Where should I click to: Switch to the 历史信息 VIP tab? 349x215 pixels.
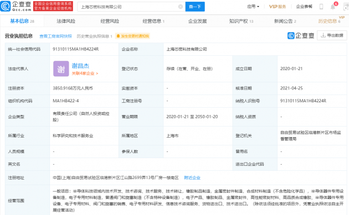coord(330,21)
